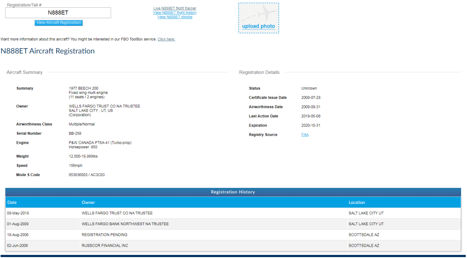Image resolution: width=467 pixels, height=258 pixels.
Task: Click the Mode S Code value
Action: point(87,175)
